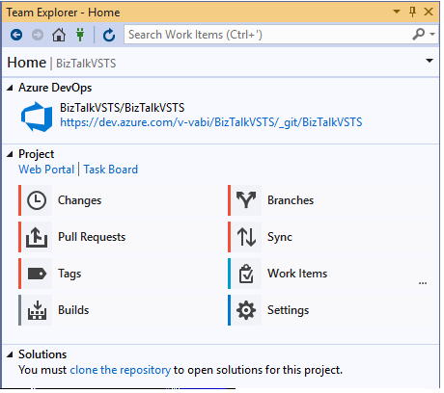
Task: Select the BizTalkVSTS/BizTalkVSTS repository name
Action: point(123,108)
